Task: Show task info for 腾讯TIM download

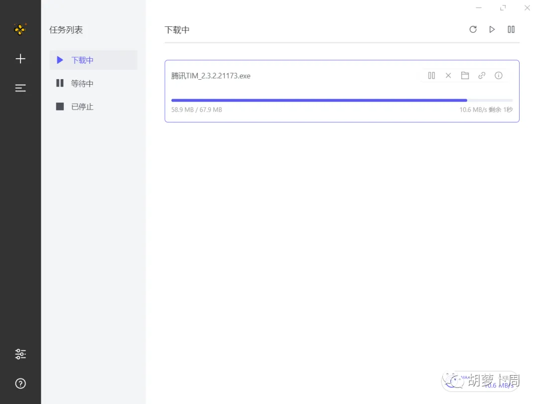Action: point(499,76)
